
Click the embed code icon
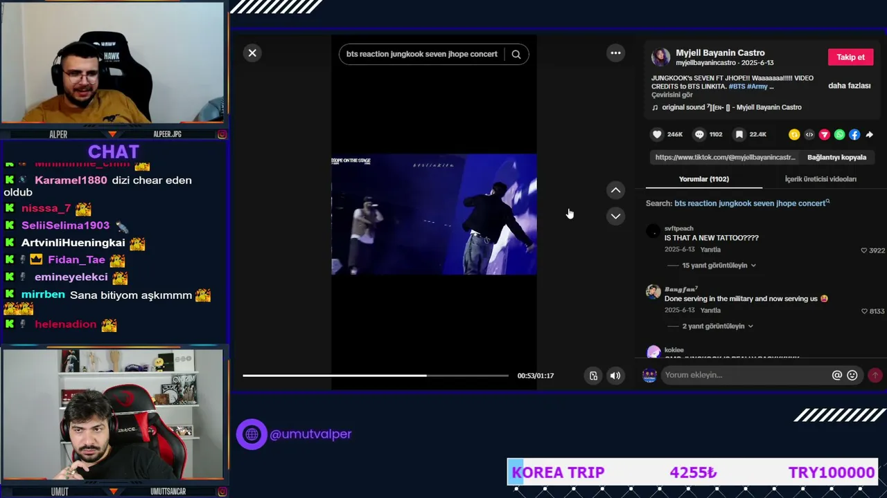pyautogui.click(x=809, y=135)
